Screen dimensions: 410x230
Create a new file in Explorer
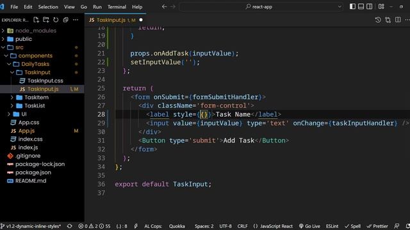(x=36, y=20)
